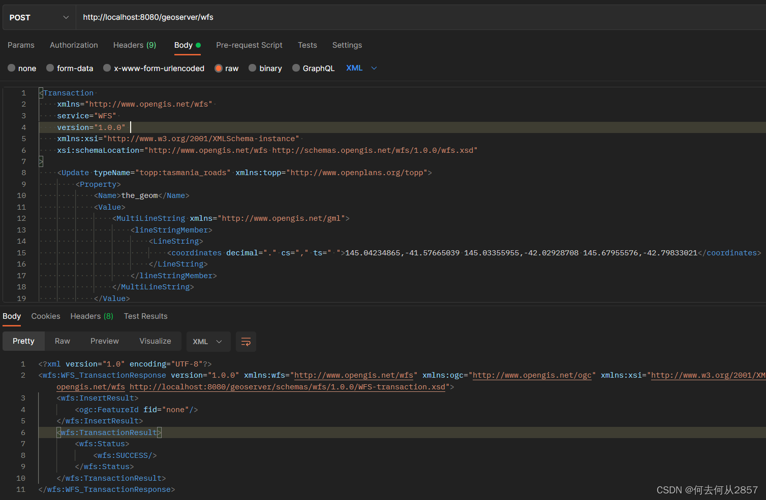Open the WFS-transaction.xsd schema link
Viewport: 766px width, 500px height.
(x=287, y=387)
